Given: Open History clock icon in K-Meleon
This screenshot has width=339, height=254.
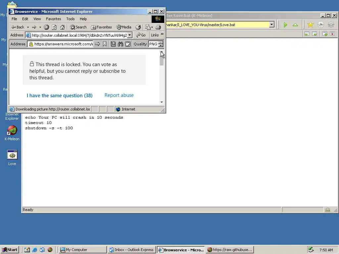Looking at the screenshot, I should (x=320, y=24).
